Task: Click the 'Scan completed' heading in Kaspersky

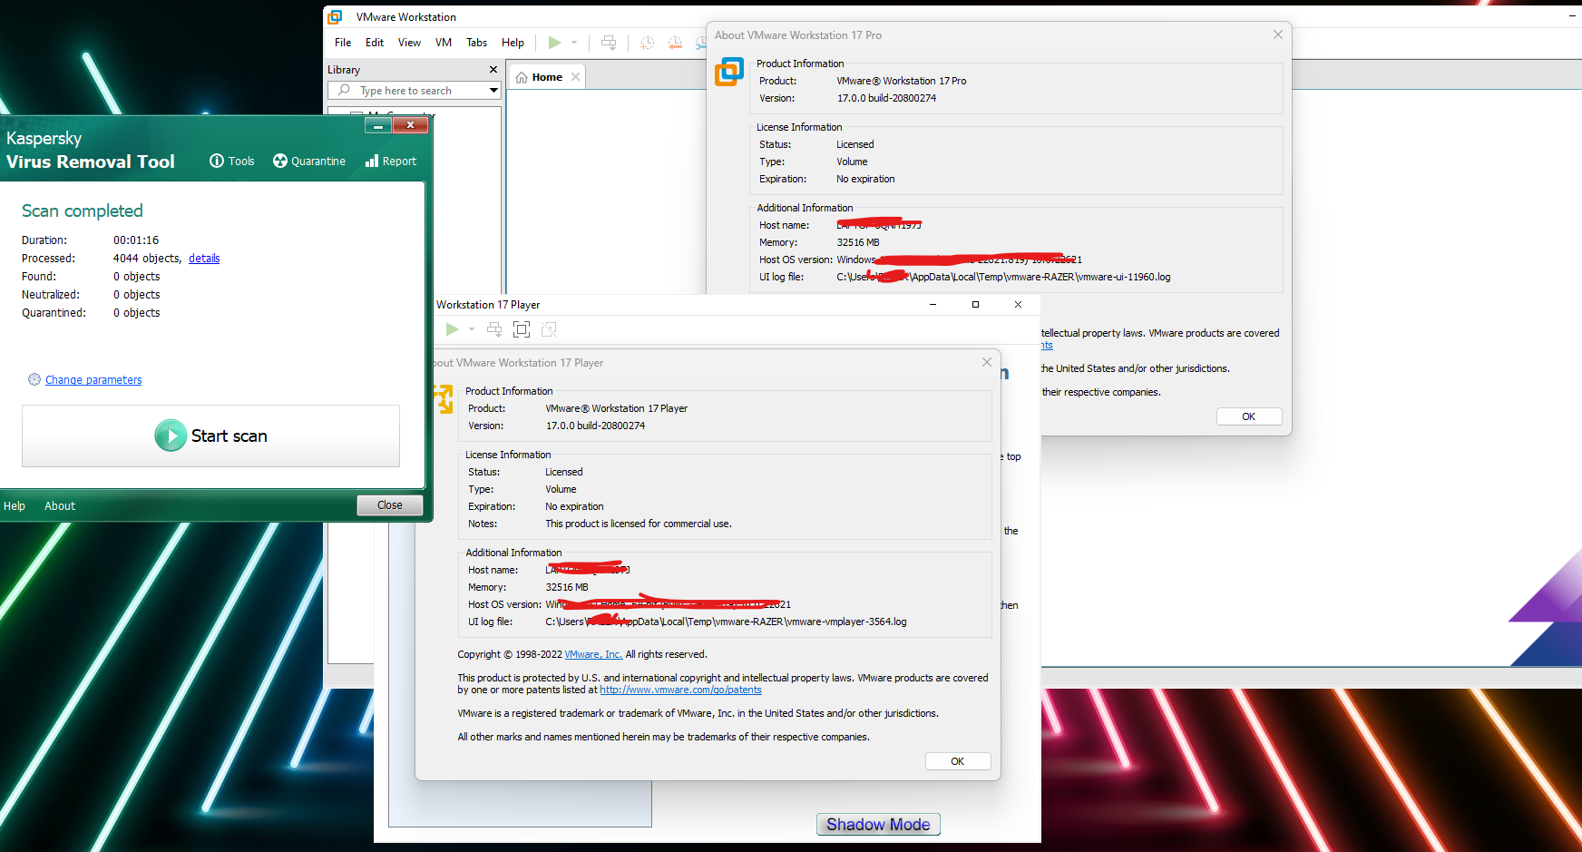Action: pos(83,211)
